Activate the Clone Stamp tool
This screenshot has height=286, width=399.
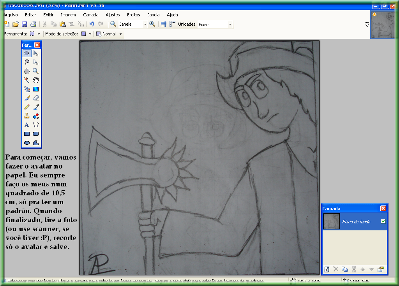point(27,116)
